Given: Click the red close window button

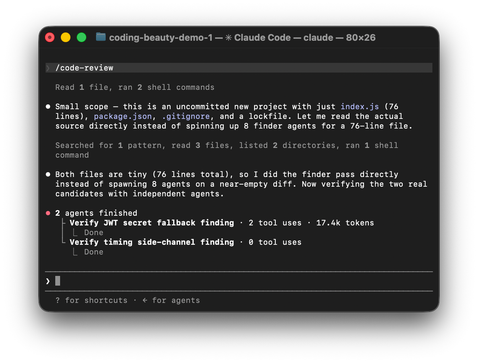Looking at the screenshot, I should [50, 37].
